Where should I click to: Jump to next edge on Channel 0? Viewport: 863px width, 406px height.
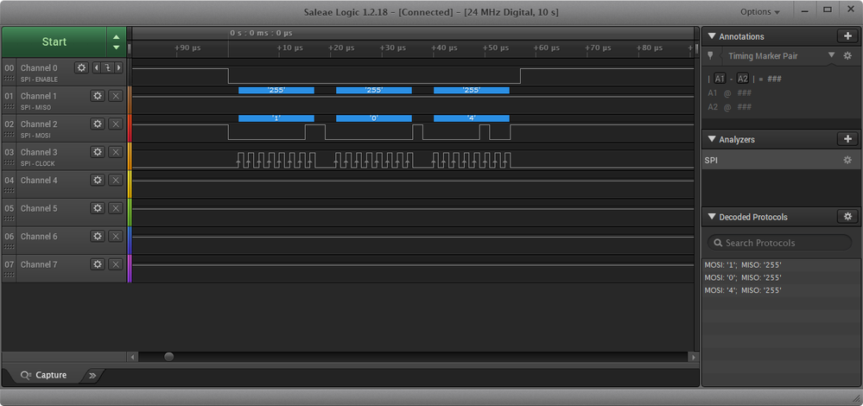117,67
